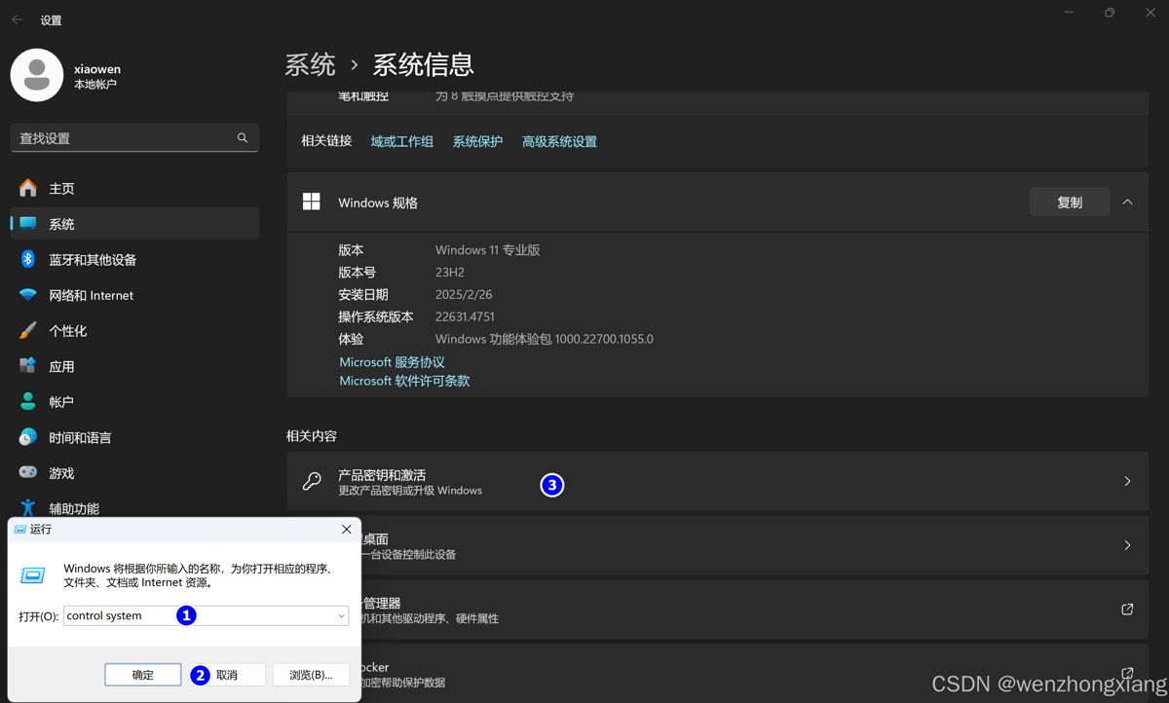Click the 22631.4751 build number
The width and height of the screenshot is (1169, 703).
[466, 317]
